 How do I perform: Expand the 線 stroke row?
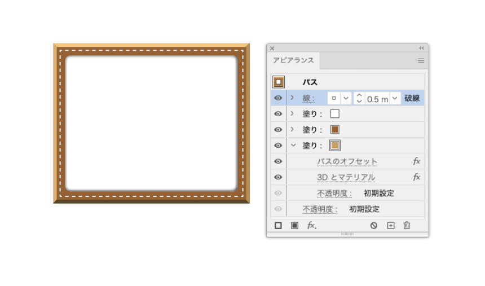pos(292,98)
